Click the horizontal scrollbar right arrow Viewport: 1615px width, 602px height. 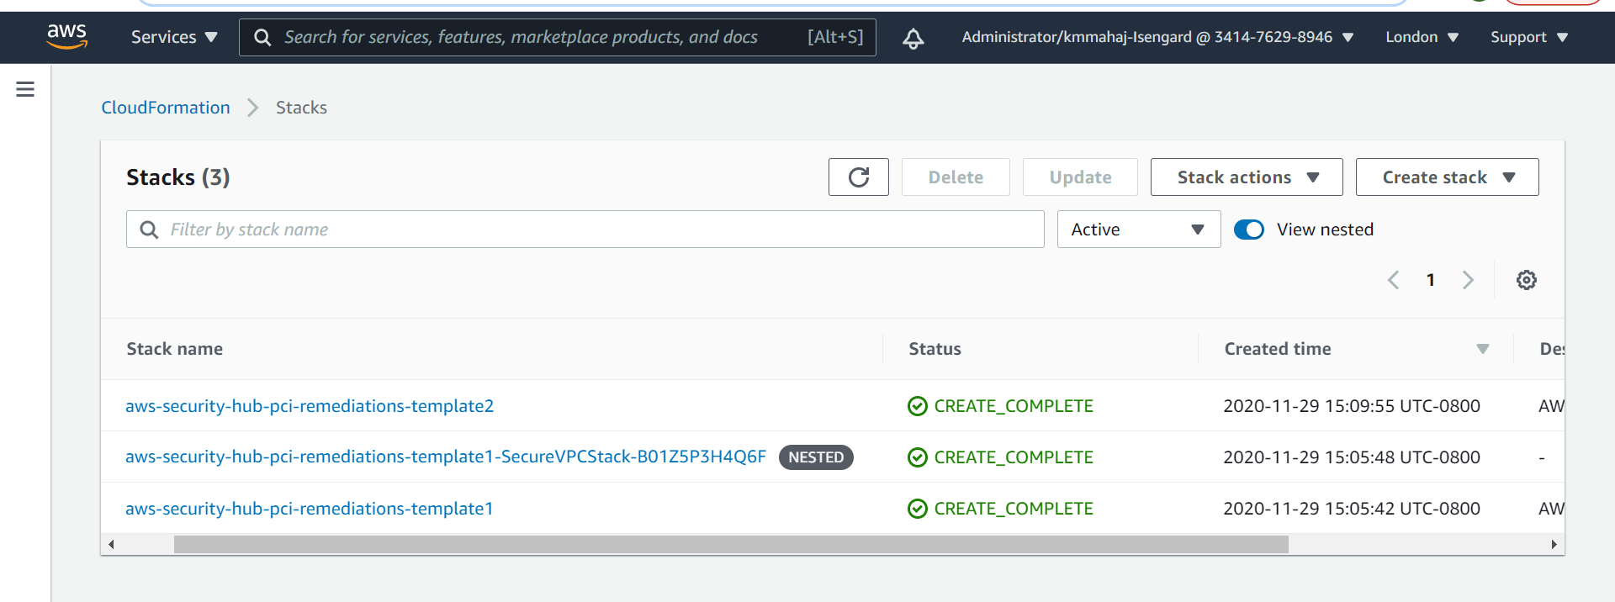point(1554,545)
